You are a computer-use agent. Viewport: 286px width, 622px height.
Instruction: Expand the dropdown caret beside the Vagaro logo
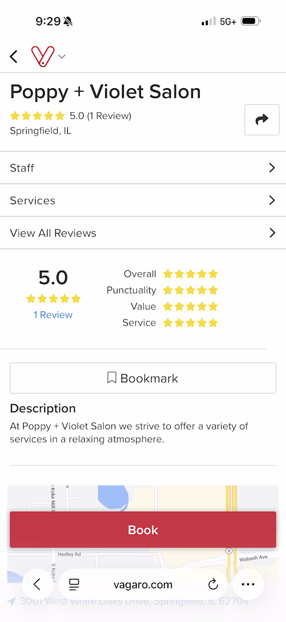click(62, 57)
